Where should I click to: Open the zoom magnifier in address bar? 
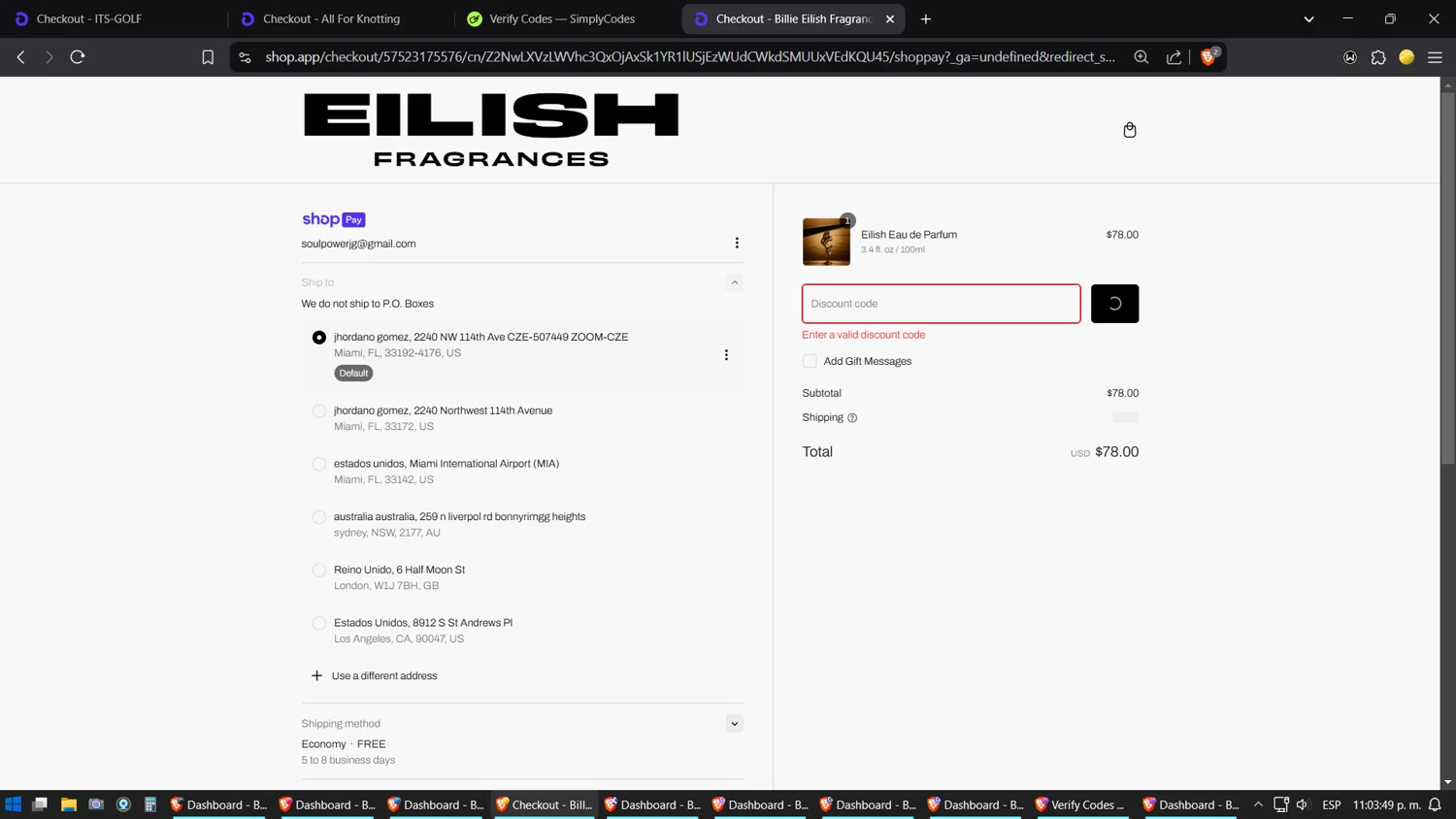(1142, 57)
